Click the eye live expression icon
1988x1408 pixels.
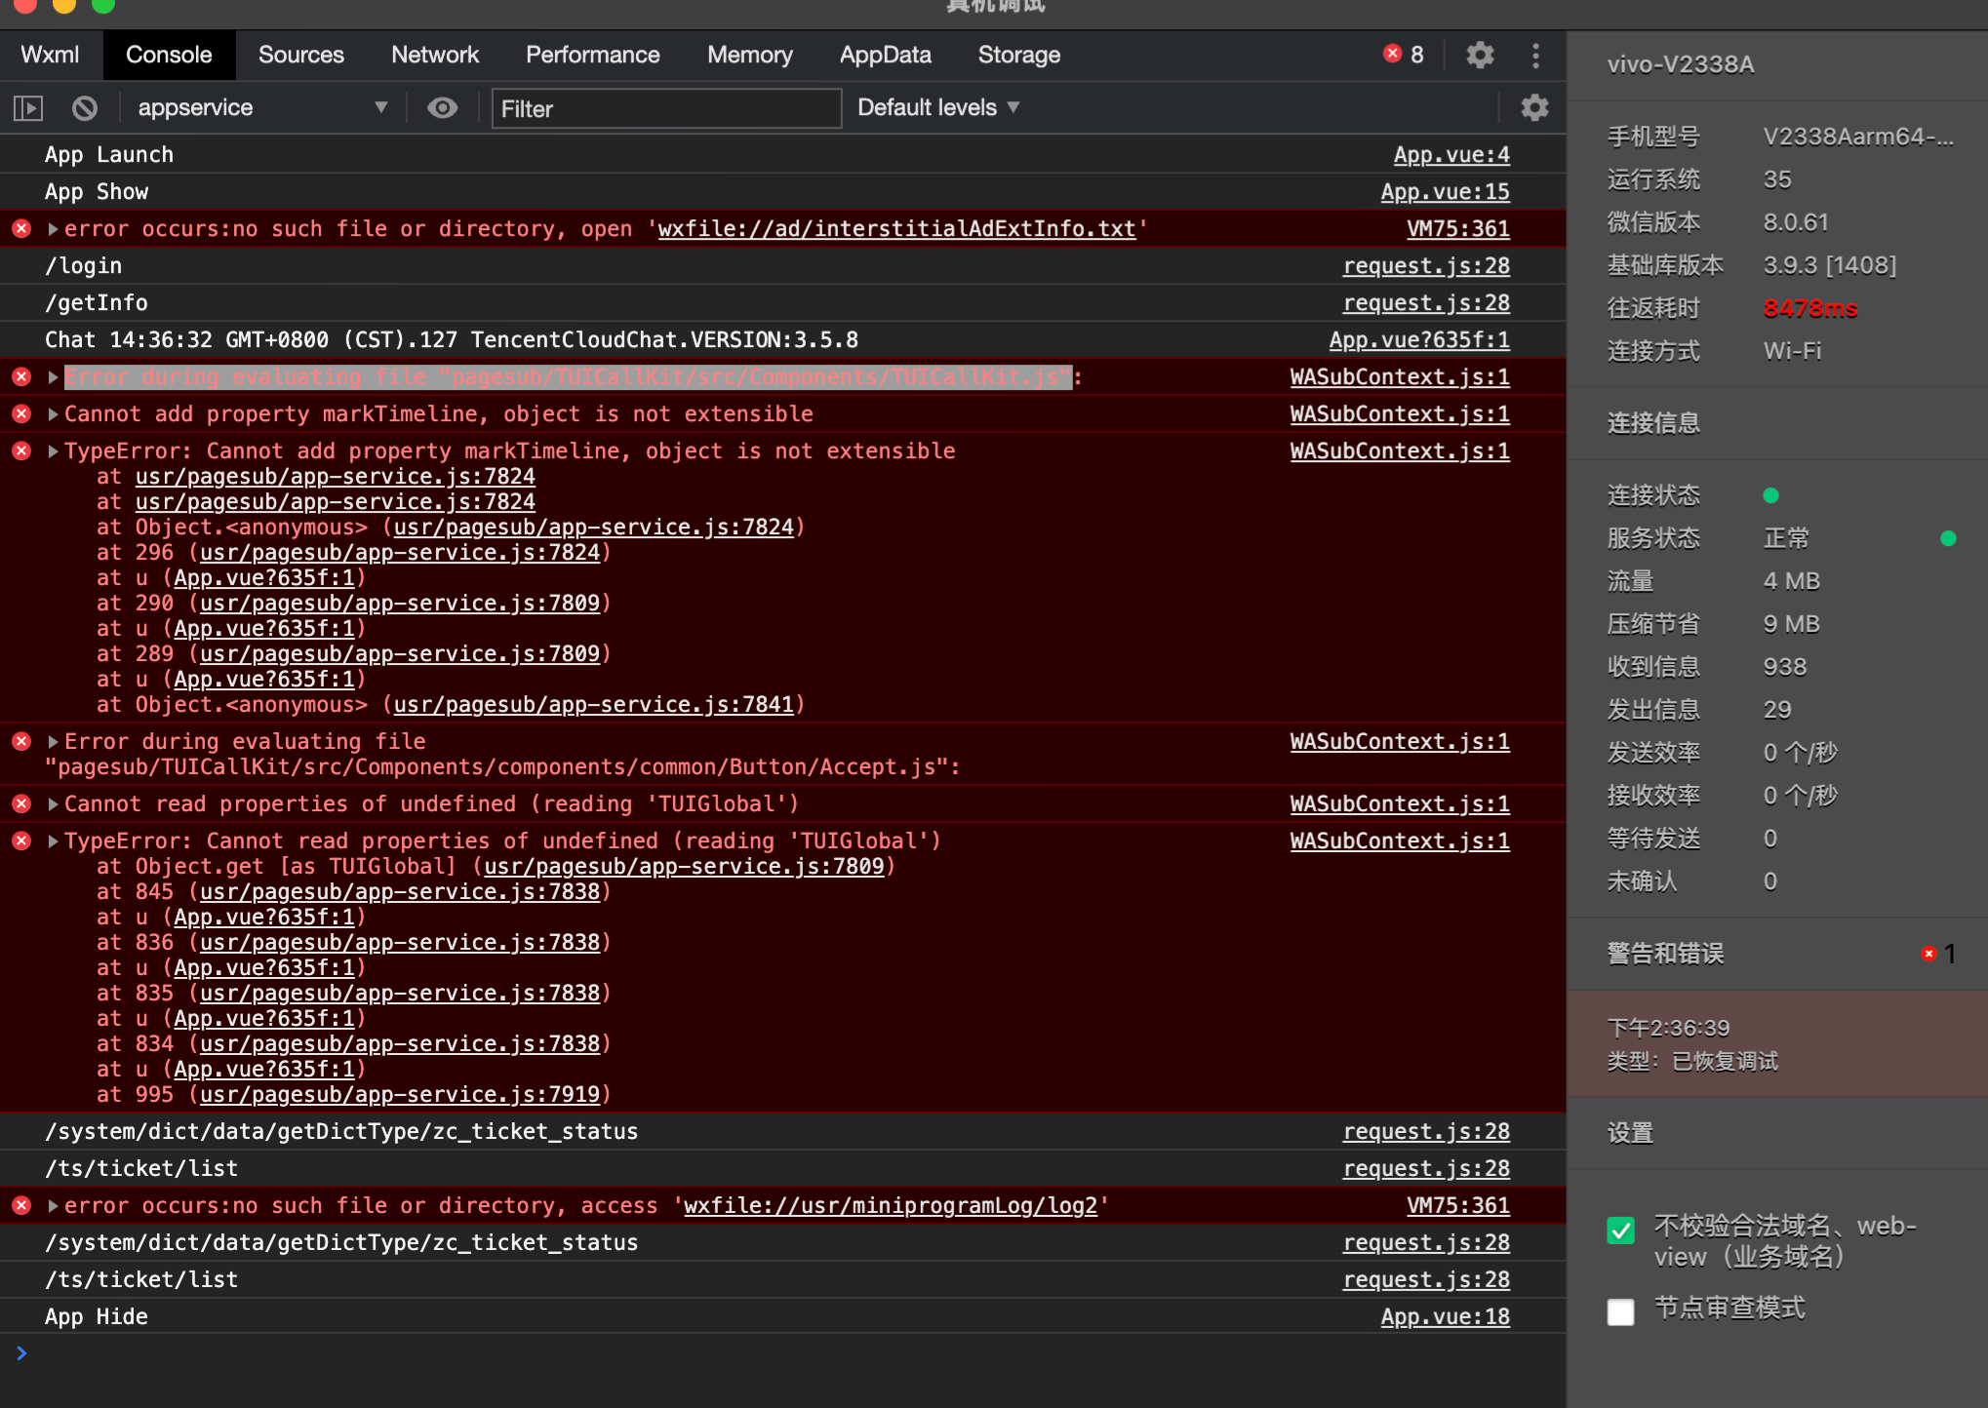[x=442, y=108]
